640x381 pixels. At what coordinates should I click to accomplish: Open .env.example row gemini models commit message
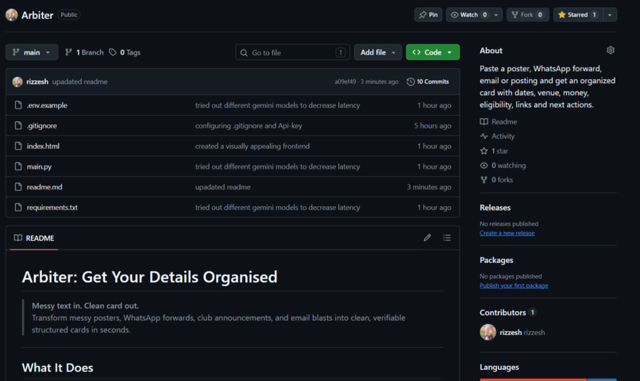click(x=278, y=105)
